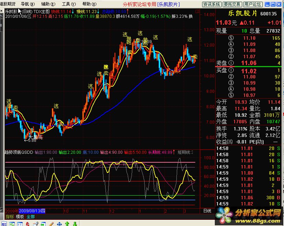Click the 股本 value 3.42亿
The height and width of the screenshot is (226, 284).
tap(273, 129)
